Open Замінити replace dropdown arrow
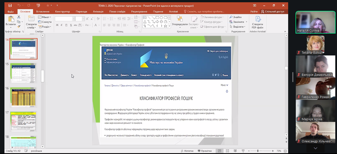The width and height of the screenshot is (337, 154). 246,22
